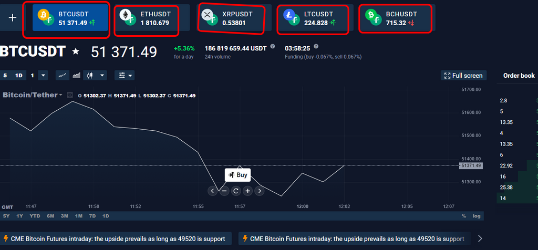Enter full screen chart mode

[x=463, y=76]
